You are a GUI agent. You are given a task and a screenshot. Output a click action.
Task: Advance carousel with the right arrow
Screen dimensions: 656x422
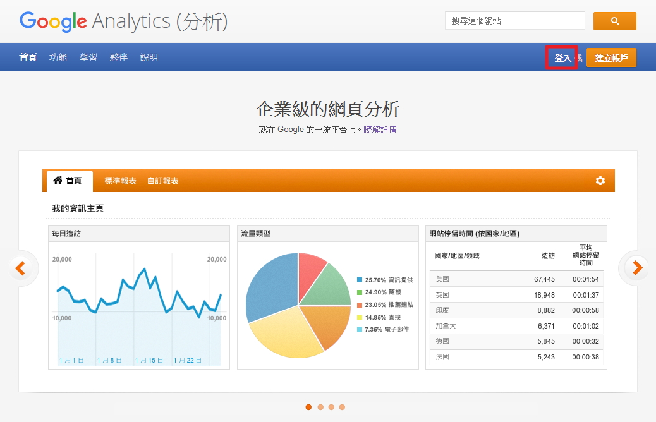click(637, 268)
